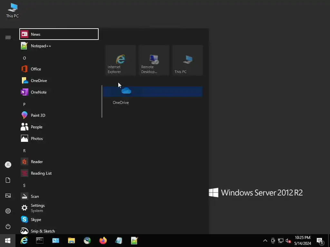The image size is (330, 247).
Task: Open the Reader app
Action: (x=59, y=161)
